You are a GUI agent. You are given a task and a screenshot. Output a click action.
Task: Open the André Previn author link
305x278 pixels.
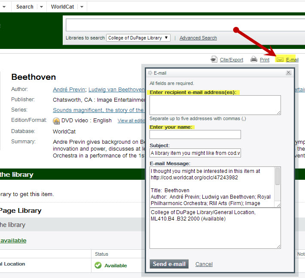69,89
